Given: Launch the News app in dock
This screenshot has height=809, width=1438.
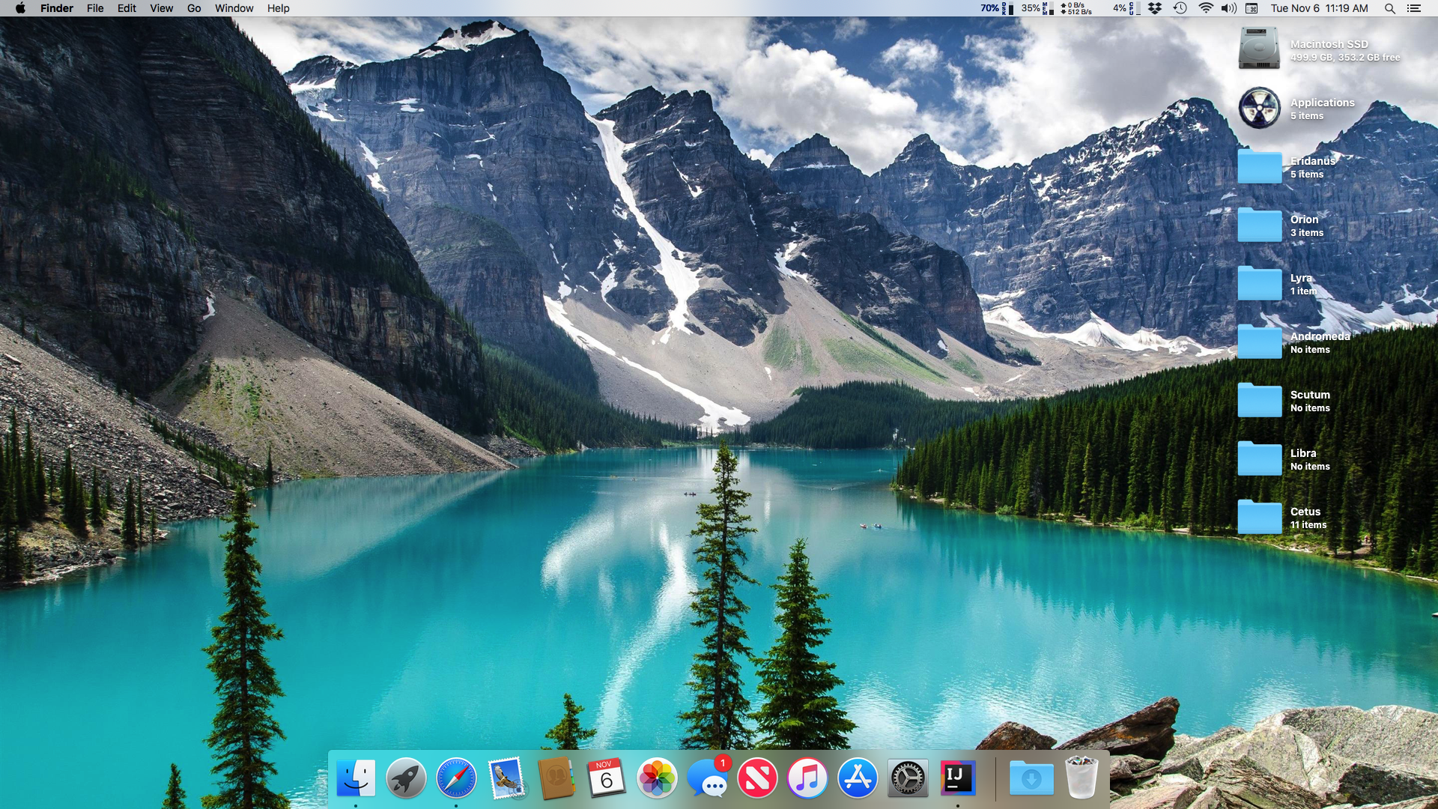Looking at the screenshot, I should 757,778.
